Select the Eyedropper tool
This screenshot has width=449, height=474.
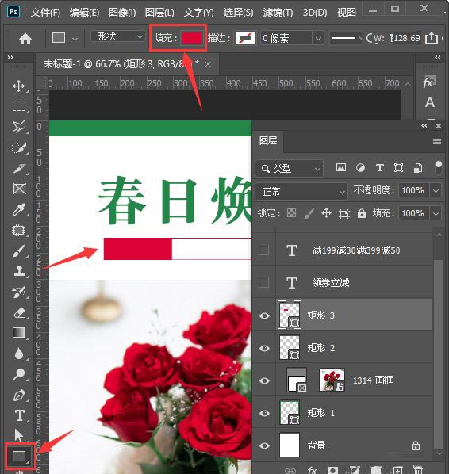(19, 209)
